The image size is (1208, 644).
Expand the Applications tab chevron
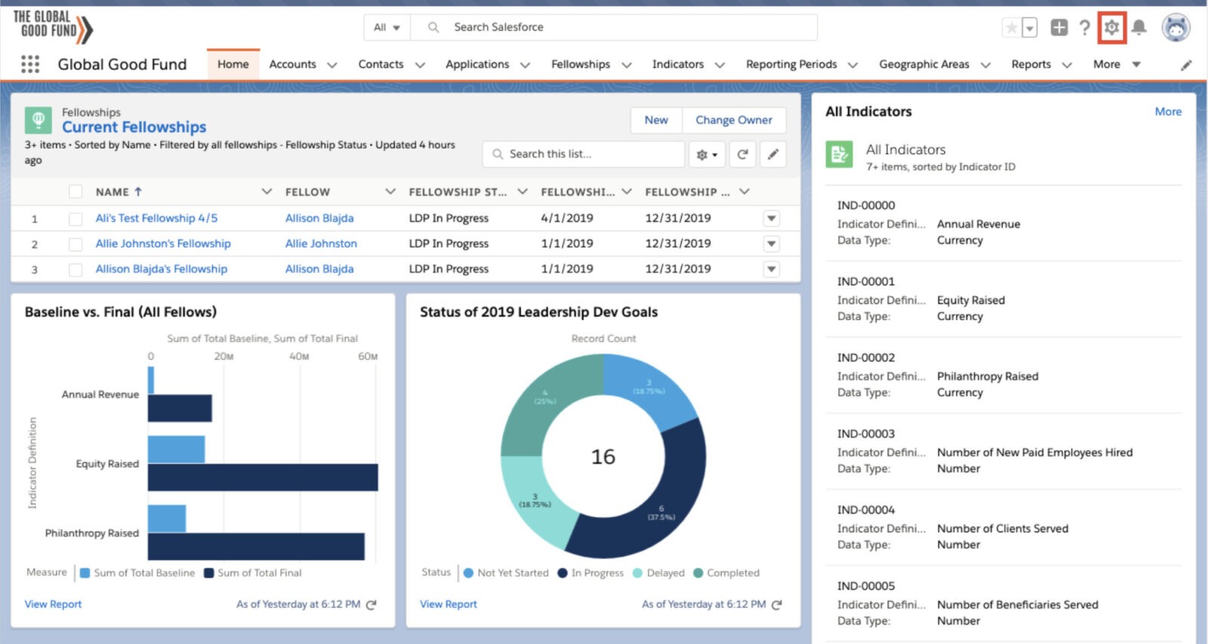click(525, 65)
